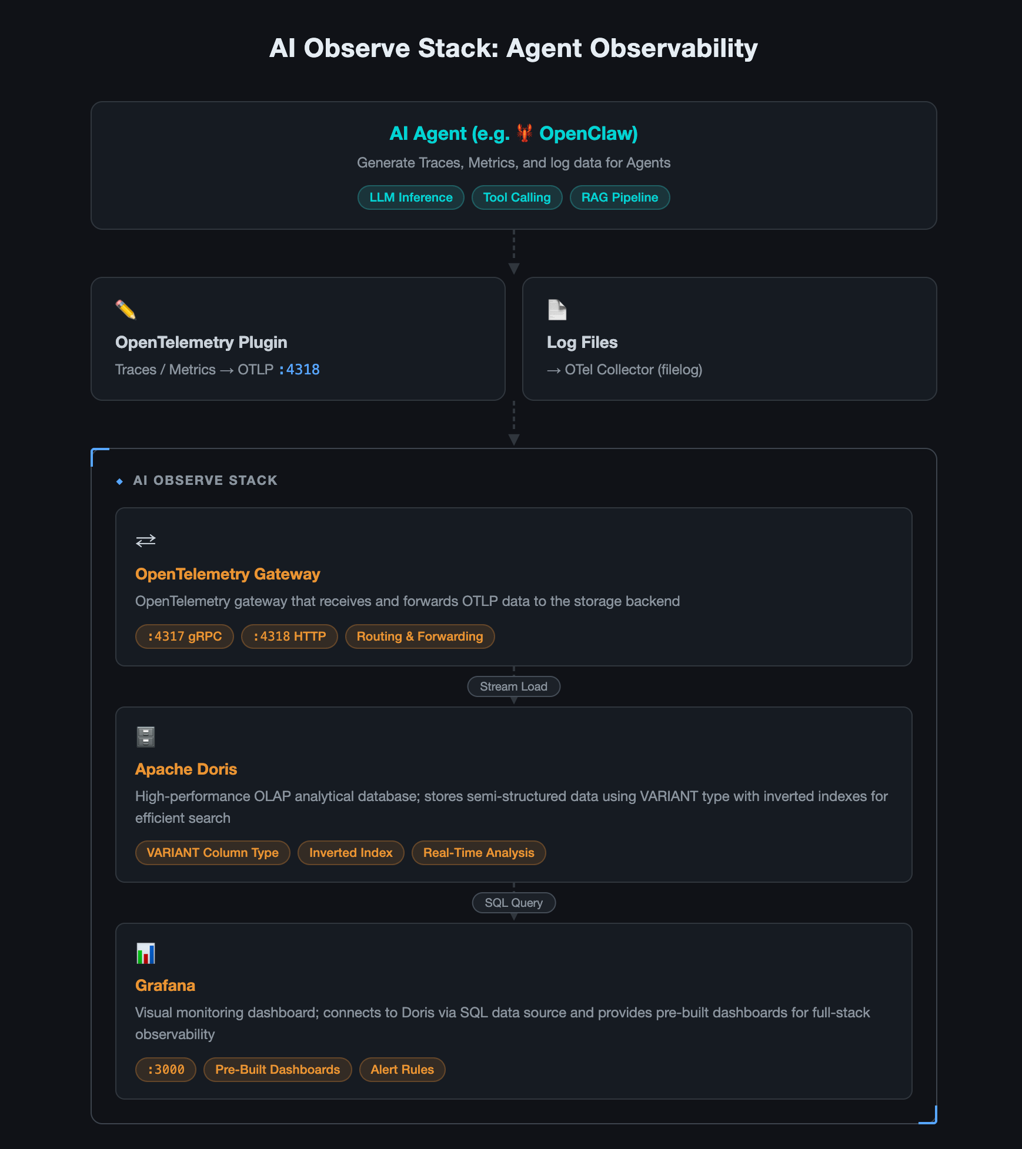The width and height of the screenshot is (1022, 1149).
Task: Click the blue :4318 OTLP port link
Action: tap(299, 370)
